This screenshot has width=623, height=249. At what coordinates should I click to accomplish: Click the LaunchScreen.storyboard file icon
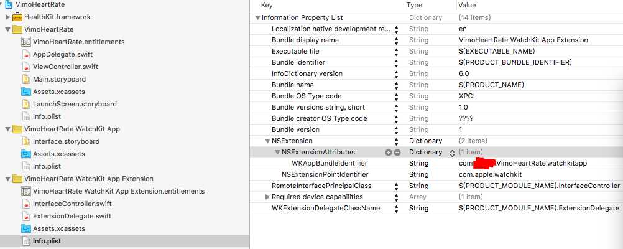coord(26,104)
